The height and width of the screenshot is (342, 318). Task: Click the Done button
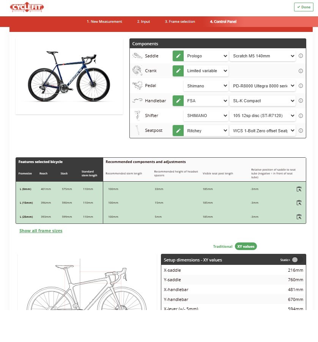click(x=304, y=7)
